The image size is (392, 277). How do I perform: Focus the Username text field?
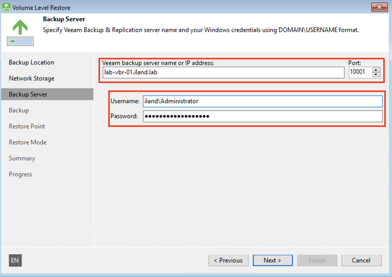coord(263,101)
